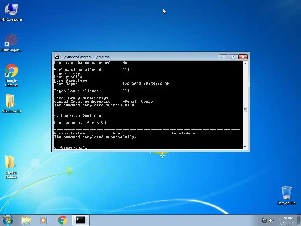Activate the cmd.exe taskbar button
The height and width of the screenshot is (226, 301).
tap(81, 220)
